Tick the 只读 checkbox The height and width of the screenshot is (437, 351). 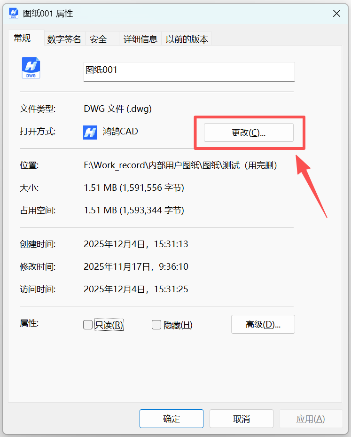pyautogui.click(x=88, y=325)
